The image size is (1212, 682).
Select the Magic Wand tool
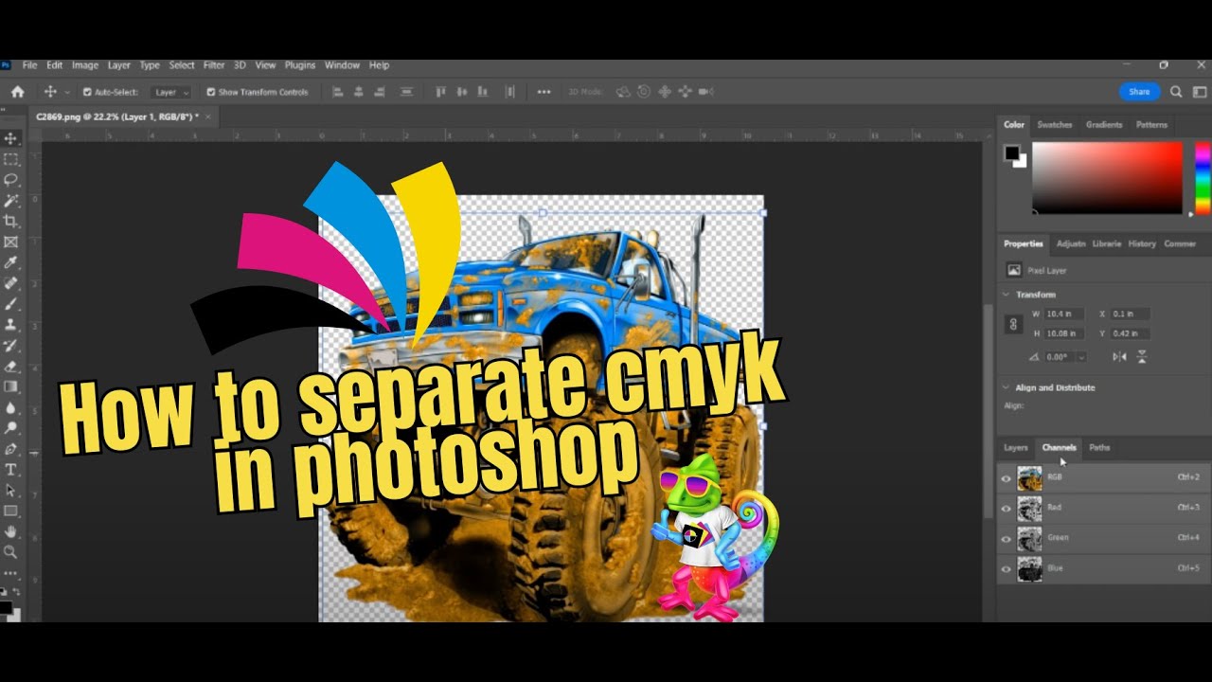click(11, 200)
